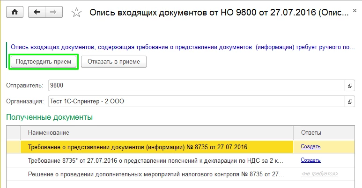Click the Home icon button

tap(15, 13)
